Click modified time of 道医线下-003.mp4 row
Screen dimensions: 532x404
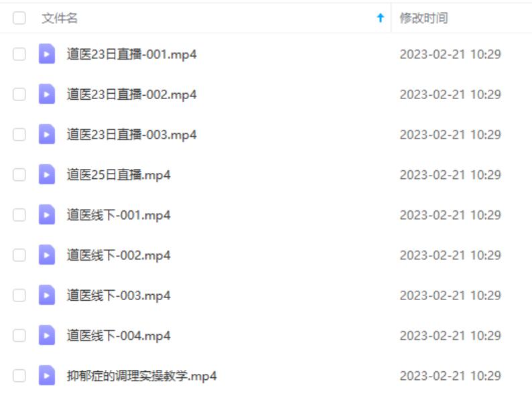[450, 295]
